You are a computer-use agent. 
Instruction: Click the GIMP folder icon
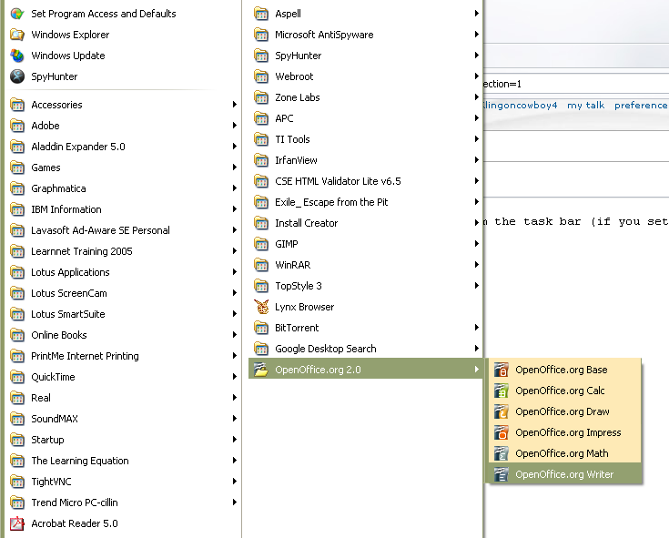(261, 244)
